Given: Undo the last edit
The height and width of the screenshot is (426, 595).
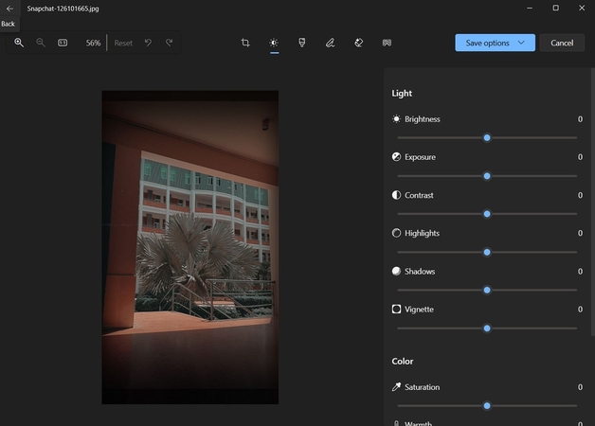Looking at the screenshot, I should pyautogui.click(x=148, y=43).
